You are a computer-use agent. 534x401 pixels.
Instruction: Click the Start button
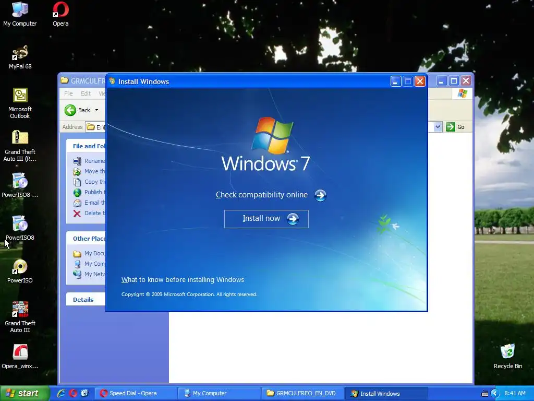point(24,393)
